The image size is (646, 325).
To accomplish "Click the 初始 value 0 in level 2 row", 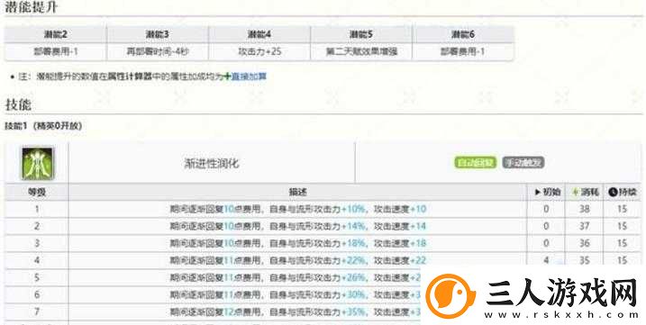I will [x=546, y=226].
